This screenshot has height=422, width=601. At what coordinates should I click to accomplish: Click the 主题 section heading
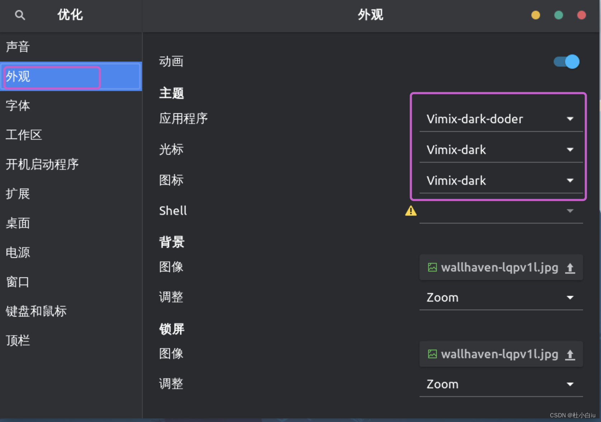(x=172, y=93)
